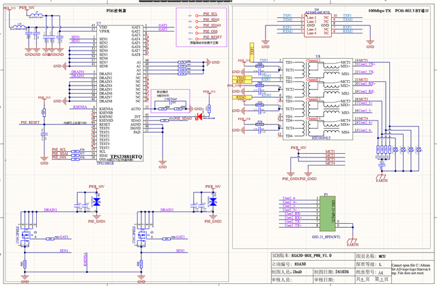Click the 制图日期 241026 cell

point(333,272)
